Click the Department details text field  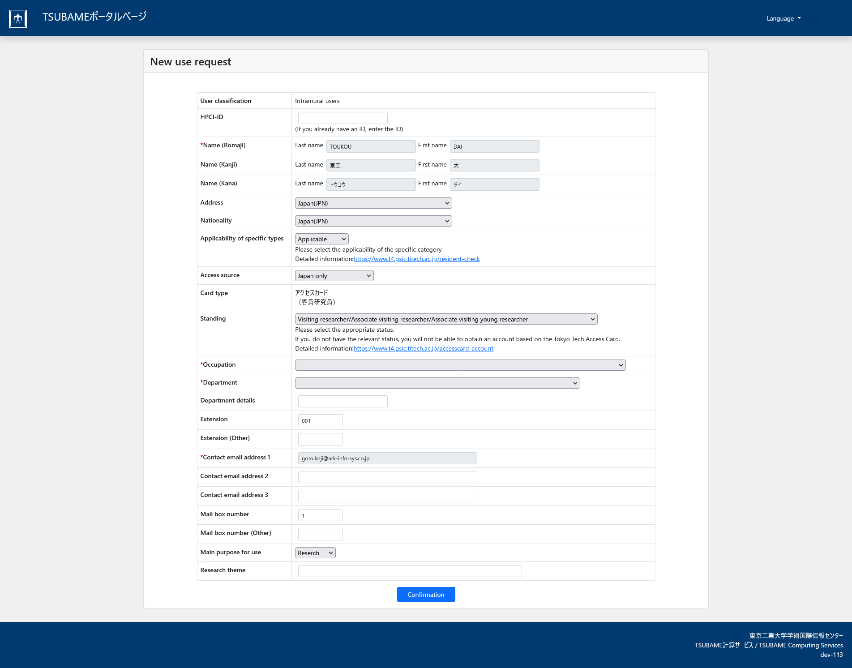[x=343, y=402]
